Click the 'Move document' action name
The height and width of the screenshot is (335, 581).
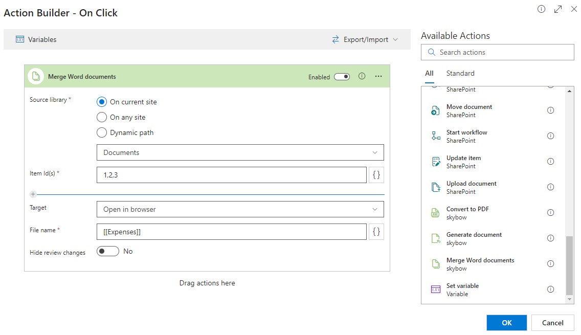tap(469, 107)
